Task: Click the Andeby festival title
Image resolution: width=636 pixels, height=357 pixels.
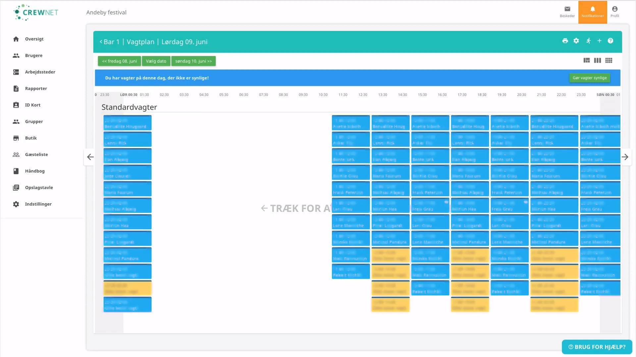Action: coord(106,13)
